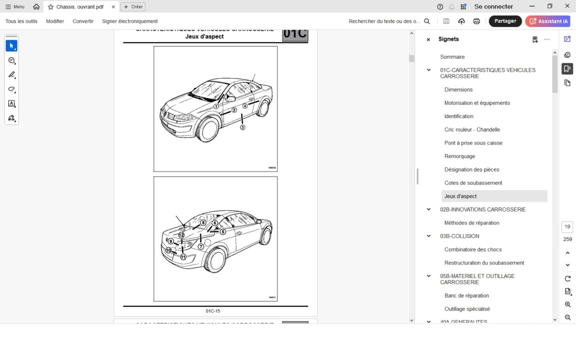576x363 pixels.
Task: Choose the Selection arrow tool
Action: pyautogui.click(x=11, y=46)
